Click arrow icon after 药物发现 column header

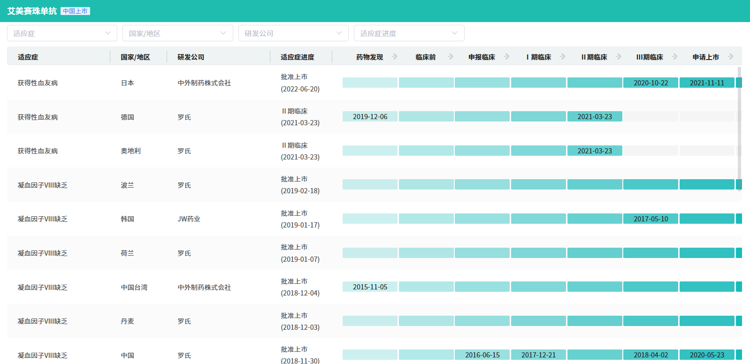point(395,57)
